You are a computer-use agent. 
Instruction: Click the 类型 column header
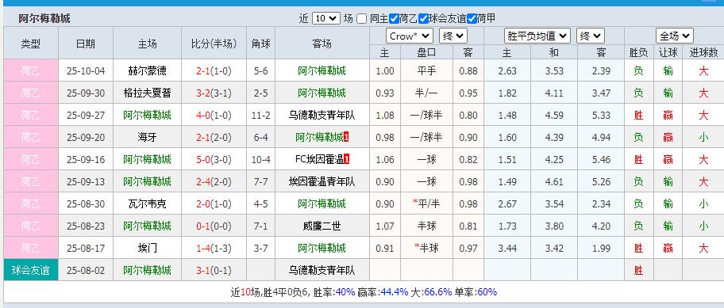coord(31,44)
